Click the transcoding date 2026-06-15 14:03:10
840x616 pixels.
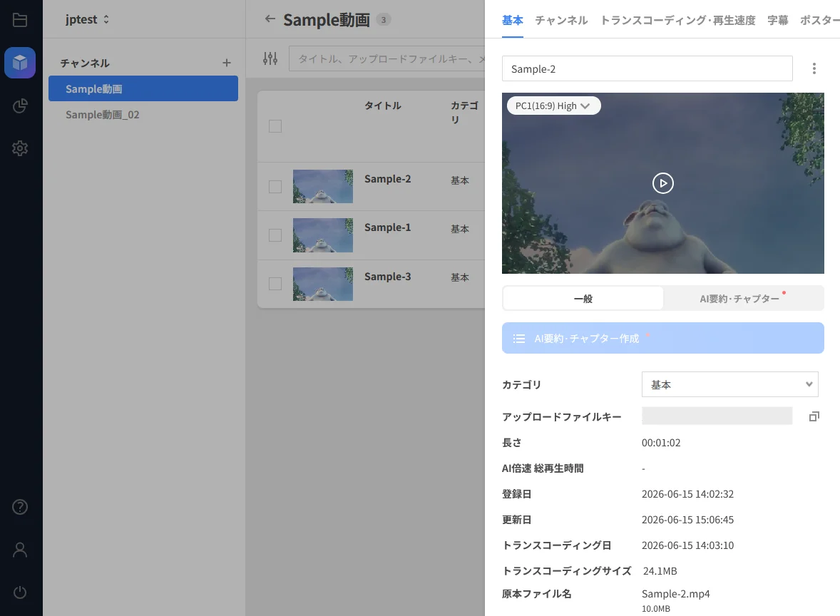click(x=687, y=545)
